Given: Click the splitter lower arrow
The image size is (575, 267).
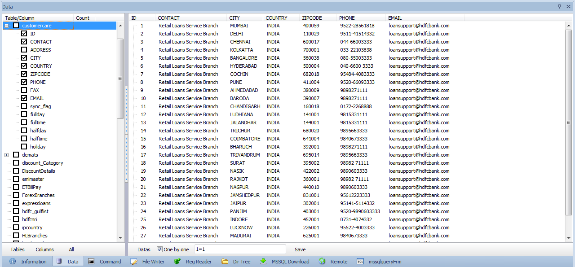Looking at the screenshot, I should coord(126,179).
